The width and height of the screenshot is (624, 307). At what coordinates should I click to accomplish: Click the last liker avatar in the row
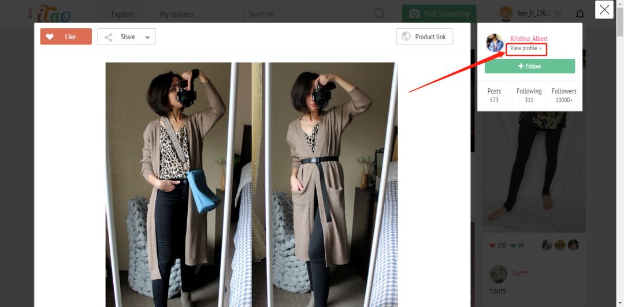573,245
